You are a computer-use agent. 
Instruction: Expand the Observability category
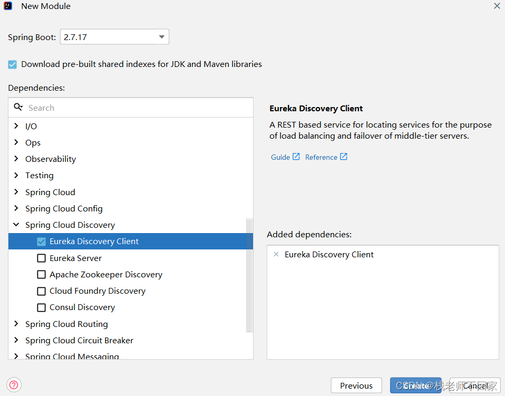tap(16, 159)
